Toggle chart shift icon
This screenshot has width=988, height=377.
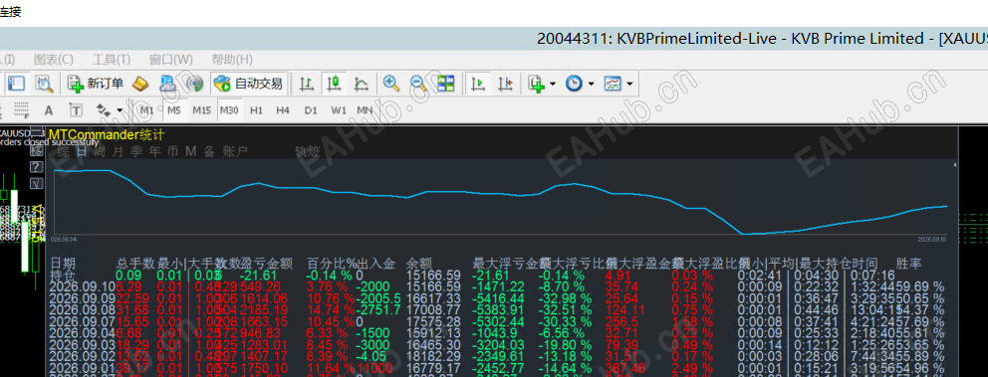(505, 84)
